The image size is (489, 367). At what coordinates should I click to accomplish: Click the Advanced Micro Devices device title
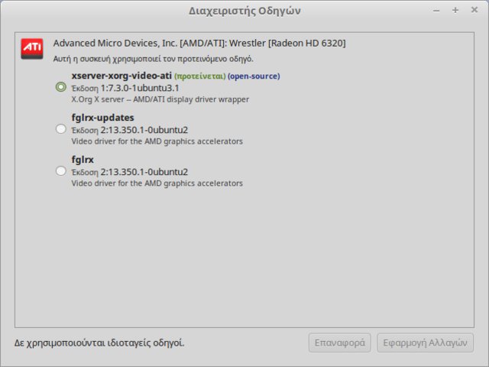coord(199,43)
